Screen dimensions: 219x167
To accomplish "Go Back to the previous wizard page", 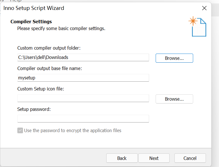I will (x=122, y=158).
